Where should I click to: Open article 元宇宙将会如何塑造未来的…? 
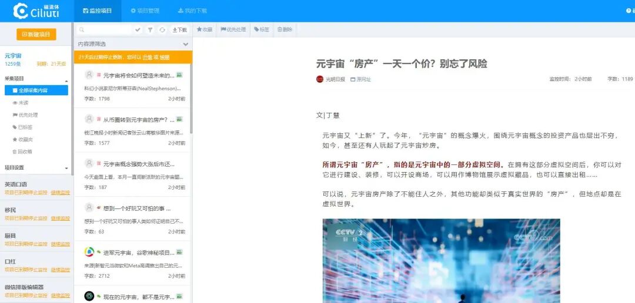pyautogui.click(x=139, y=75)
